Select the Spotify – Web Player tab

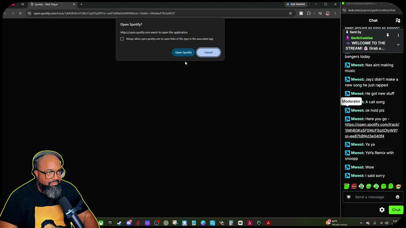[x=52, y=4]
